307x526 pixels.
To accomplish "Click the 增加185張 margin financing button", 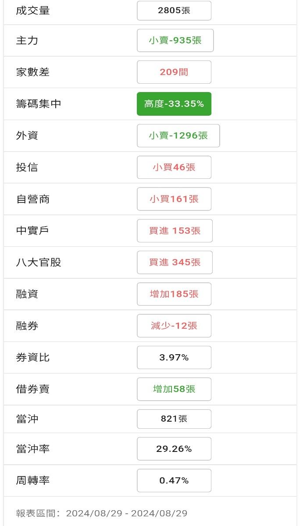I will pyautogui.click(x=174, y=294).
